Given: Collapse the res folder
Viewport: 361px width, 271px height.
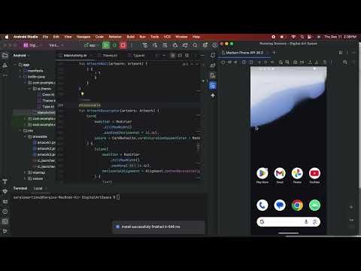Looking at the screenshot, I should click(x=20, y=130).
